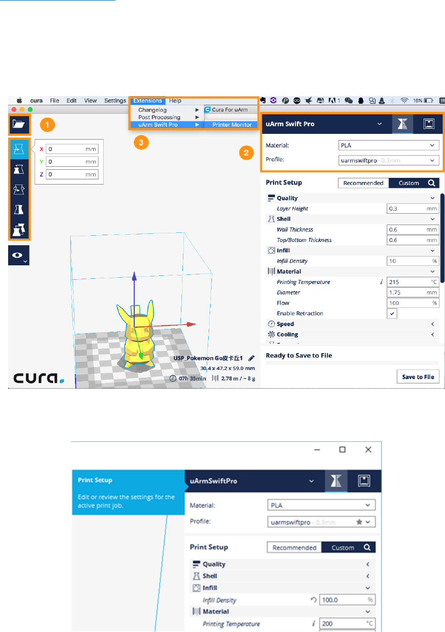Image resolution: width=445 pixels, height=632 pixels.
Task: Open the Help menu
Action: [175, 100]
